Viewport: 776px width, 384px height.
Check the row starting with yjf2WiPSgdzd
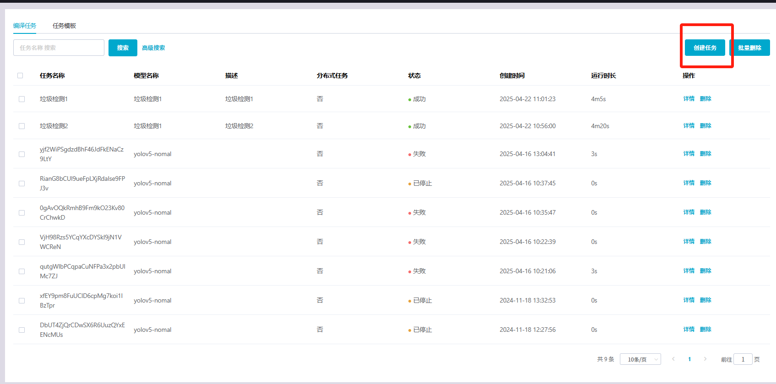pyautogui.click(x=22, y=154)
